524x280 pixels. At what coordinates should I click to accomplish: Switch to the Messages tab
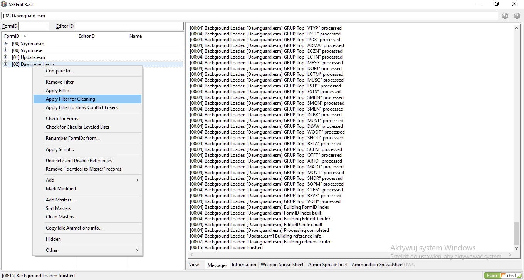217,265
